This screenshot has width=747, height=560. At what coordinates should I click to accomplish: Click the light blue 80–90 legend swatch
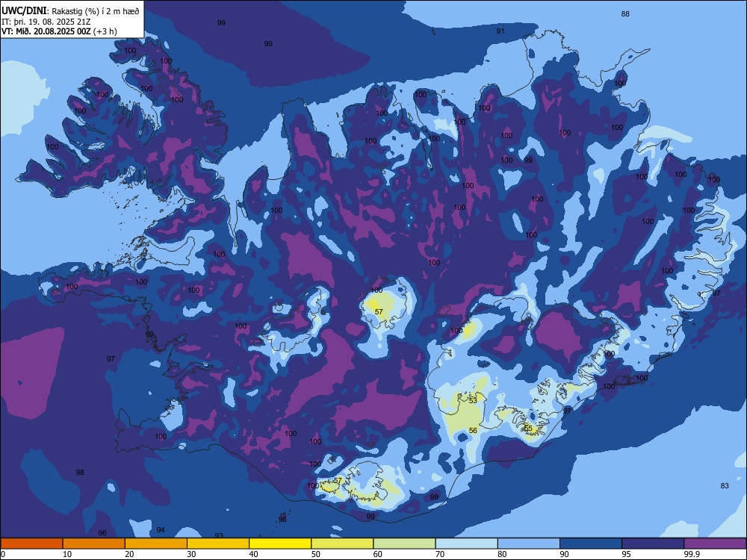[529, 544]
